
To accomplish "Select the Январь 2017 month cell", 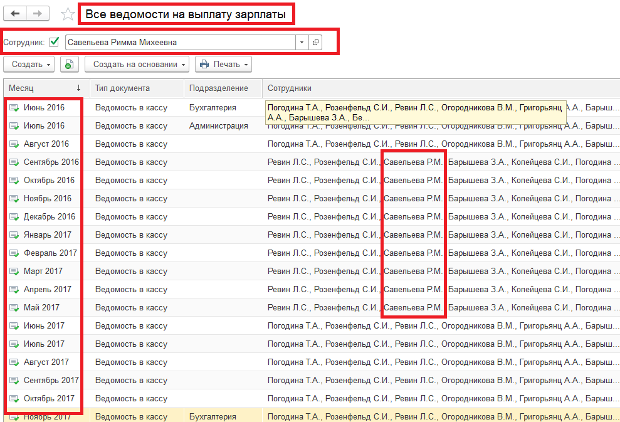I will pyautogui.click(x=48, y=235).
